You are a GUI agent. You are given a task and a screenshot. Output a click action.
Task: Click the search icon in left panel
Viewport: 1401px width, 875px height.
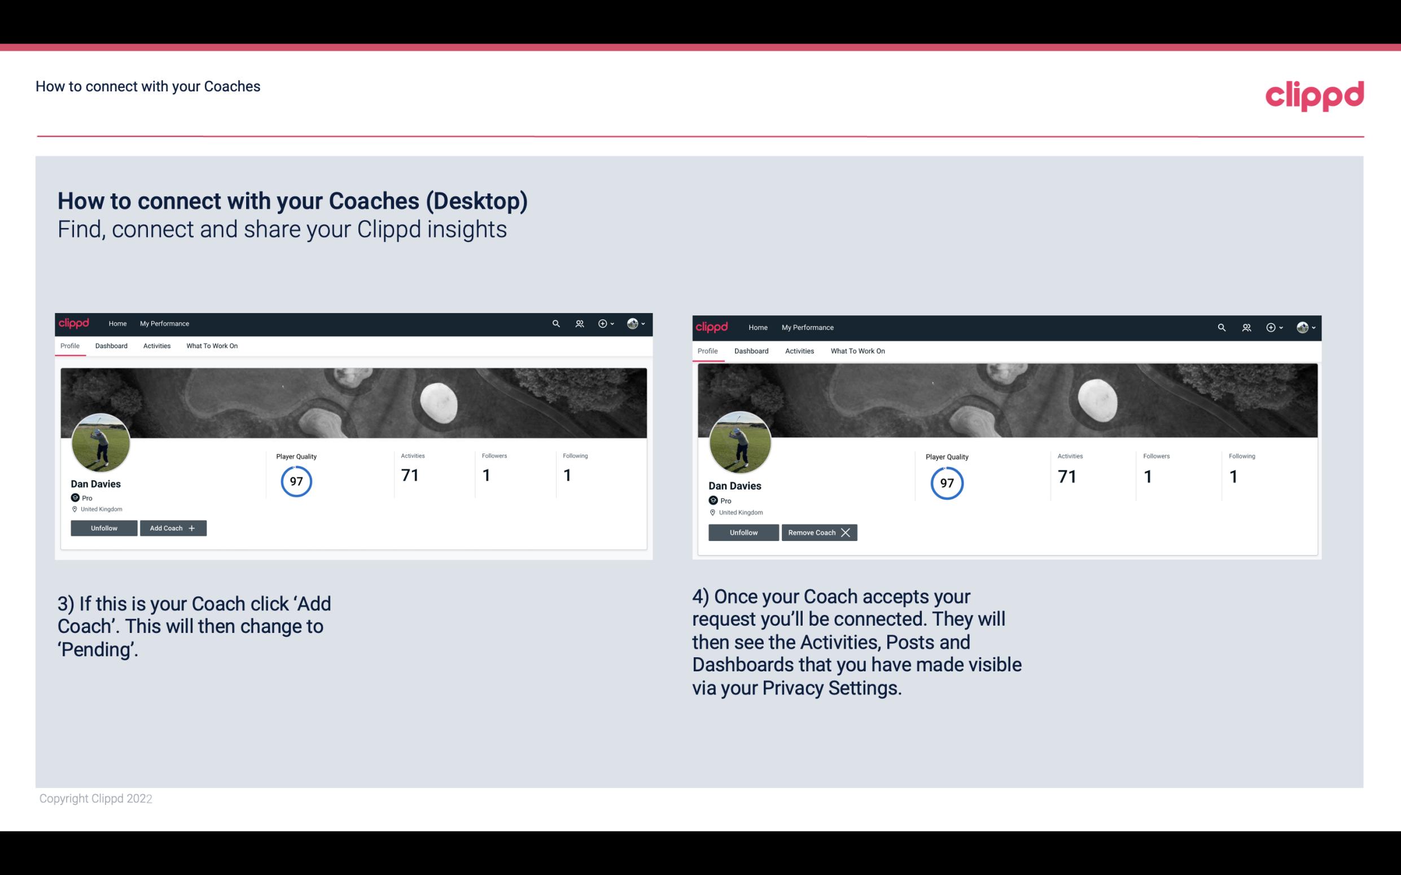click(556, 323)
